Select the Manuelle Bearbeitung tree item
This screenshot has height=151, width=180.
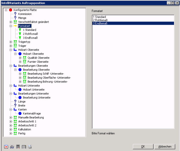tap(31, 118)
